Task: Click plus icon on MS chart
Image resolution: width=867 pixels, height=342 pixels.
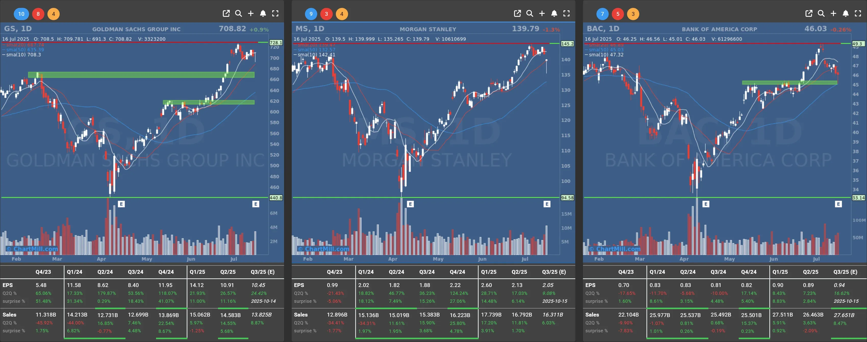Action: coord(542,13)
